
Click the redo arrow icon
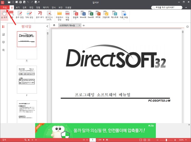pyautogui.click(x=32, y=2)
